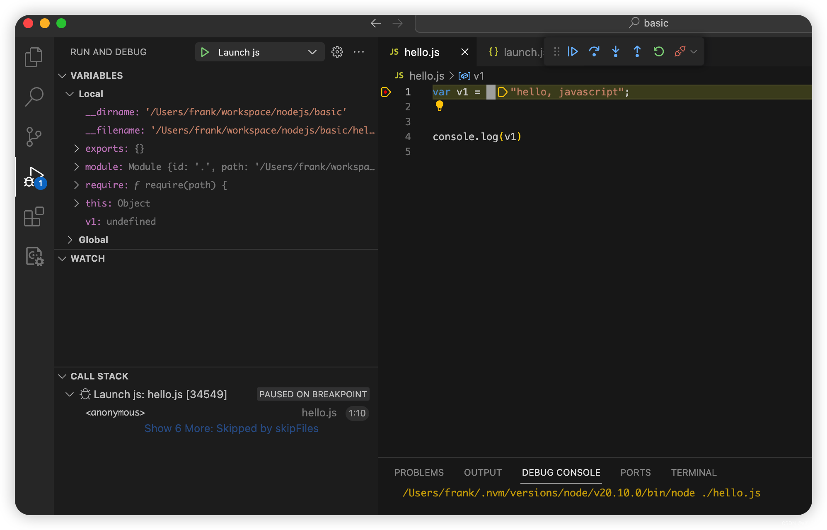The width and height of the screenshot is (827, 530).
Task: Toggle the breakpoint on line 1
Action: click(386, 92)
